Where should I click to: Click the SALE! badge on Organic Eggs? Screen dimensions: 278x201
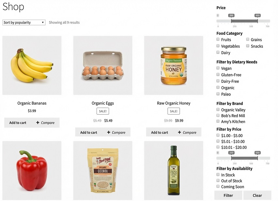pos(103,111)
